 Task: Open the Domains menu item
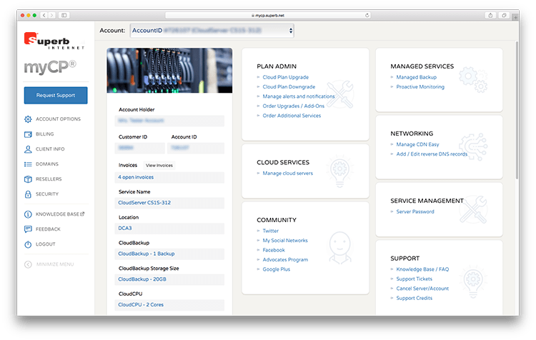47,164
